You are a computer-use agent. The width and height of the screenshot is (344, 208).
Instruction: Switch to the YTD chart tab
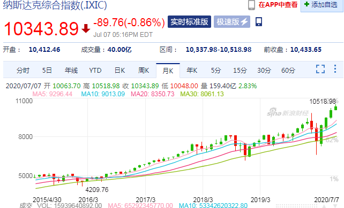click(x=95, y=71)
